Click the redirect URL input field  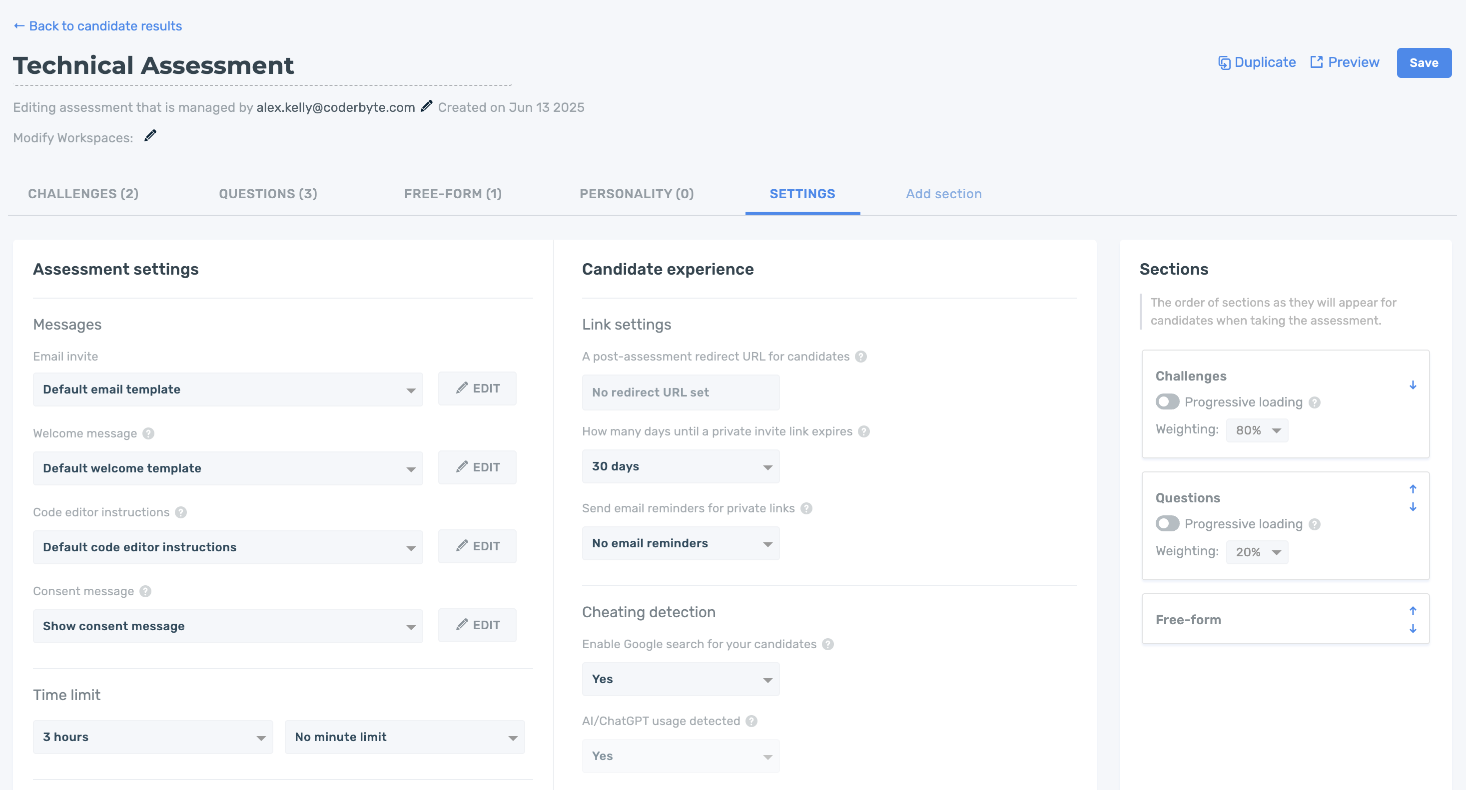click(x=681, y=393)
